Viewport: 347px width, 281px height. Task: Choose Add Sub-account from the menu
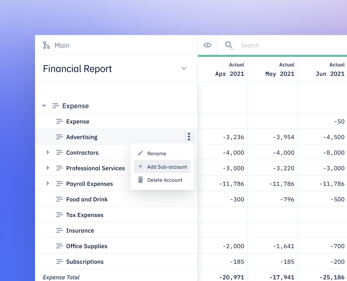click(162, 167)
